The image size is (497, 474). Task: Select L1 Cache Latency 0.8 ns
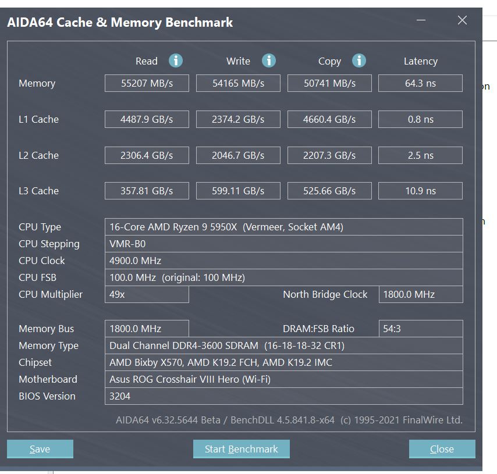pos(420,119)
